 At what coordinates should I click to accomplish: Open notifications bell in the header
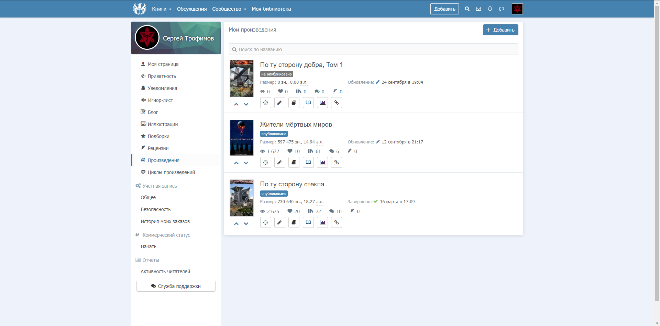490,9
